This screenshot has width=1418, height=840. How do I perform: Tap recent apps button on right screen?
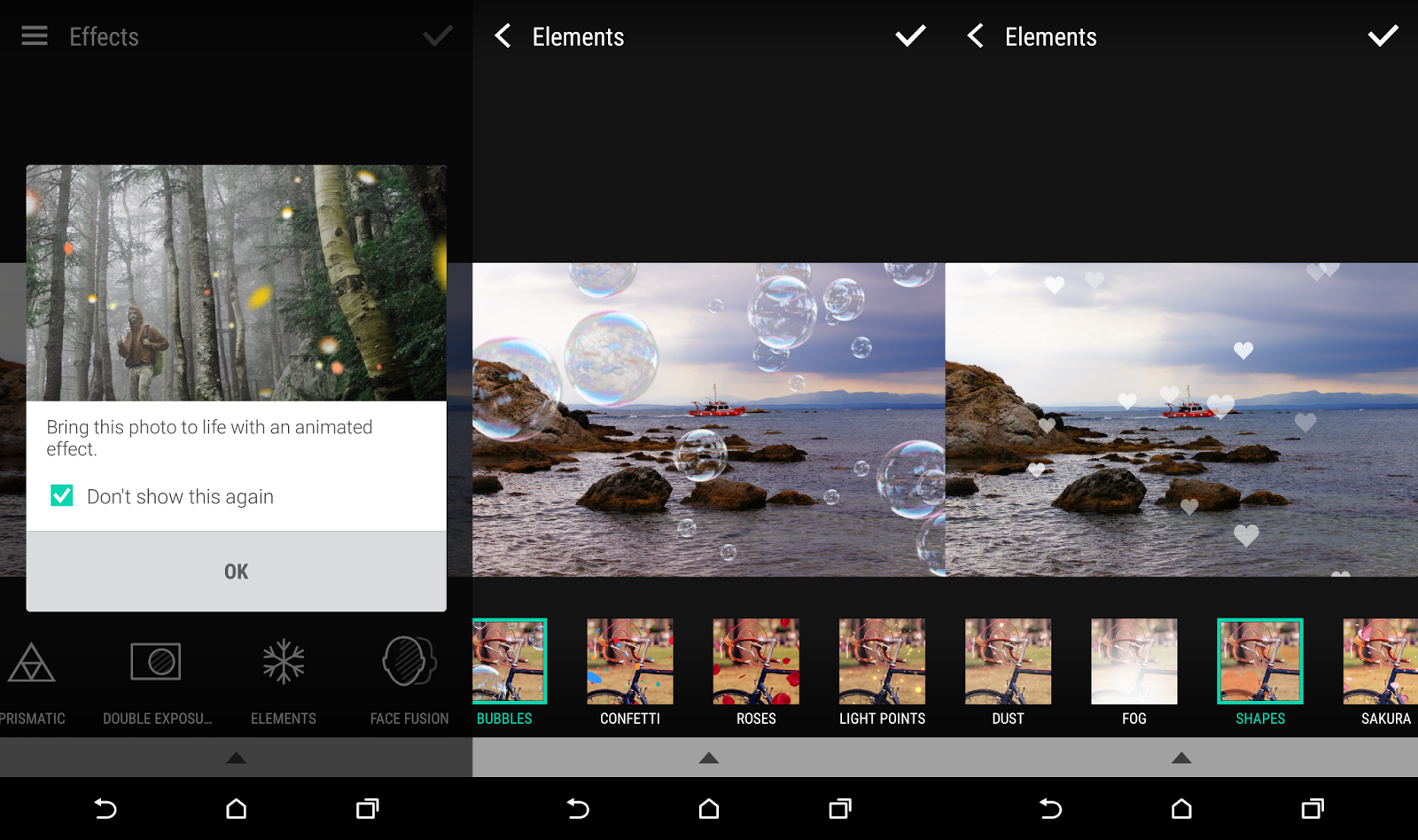[x=1312, y=808]
